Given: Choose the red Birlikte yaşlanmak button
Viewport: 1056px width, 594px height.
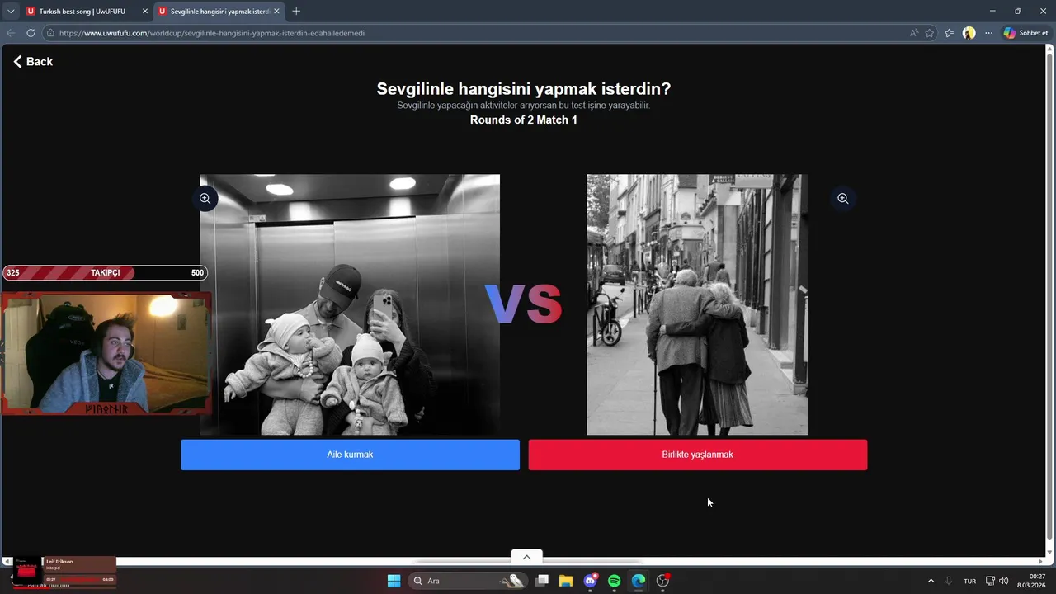Looking at the screenshot, I should (x=697, y=455).
